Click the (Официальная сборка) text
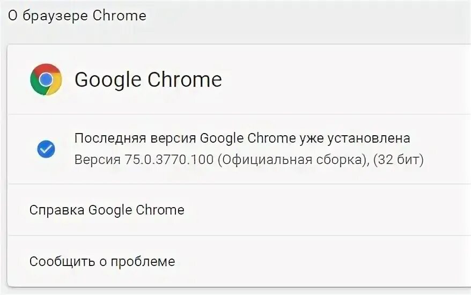The height and width of the screenshot is (295, 471). pos(293,159)
